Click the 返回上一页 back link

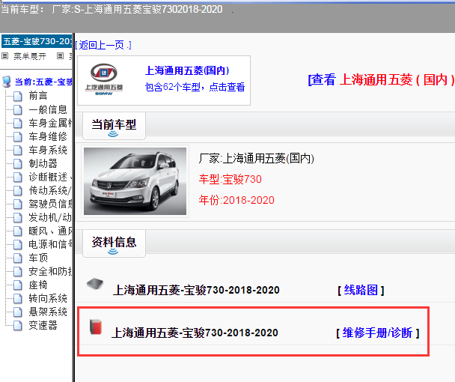[103, 45]
